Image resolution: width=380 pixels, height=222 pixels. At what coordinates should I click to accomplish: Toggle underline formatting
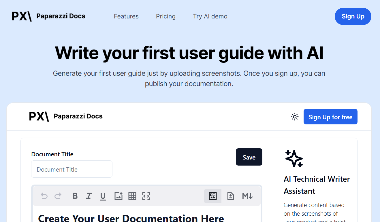pyautogui.click(x=103, y=196)
